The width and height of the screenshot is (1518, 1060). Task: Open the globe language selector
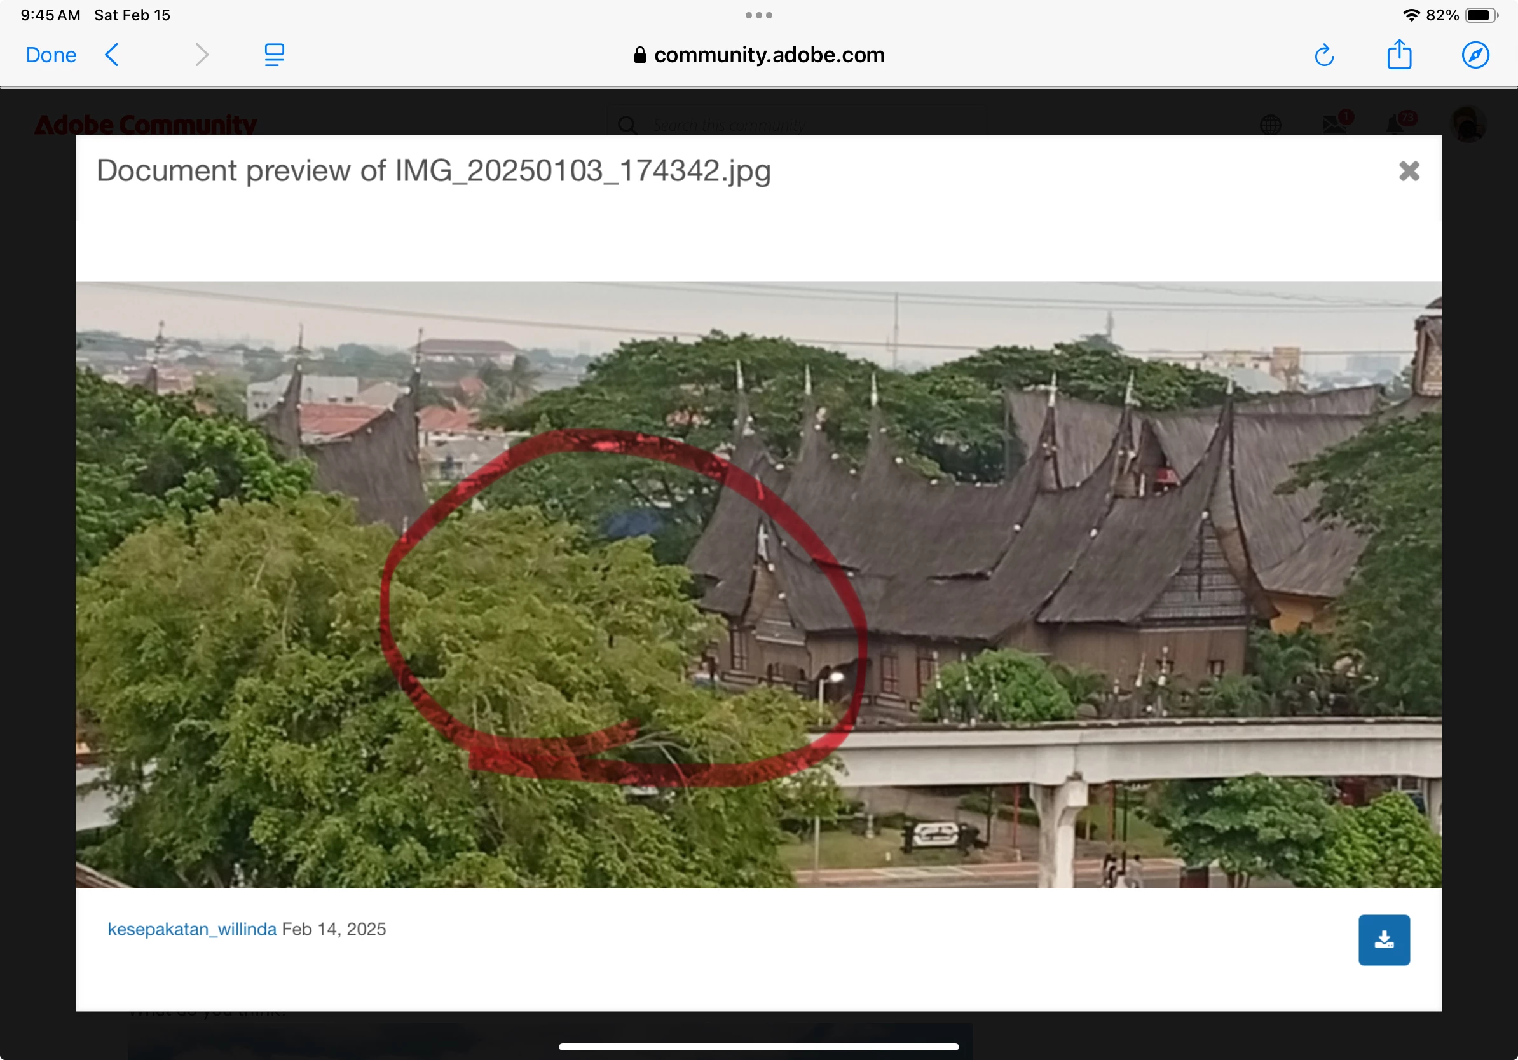pos(1270,125)
